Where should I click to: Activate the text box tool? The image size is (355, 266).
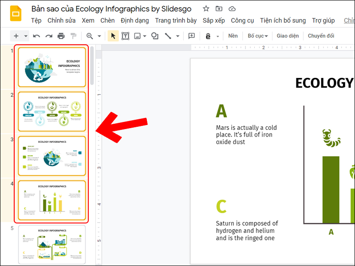click(126, 36)
